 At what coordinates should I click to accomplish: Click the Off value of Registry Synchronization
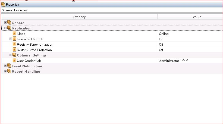(x=161, y=45)
